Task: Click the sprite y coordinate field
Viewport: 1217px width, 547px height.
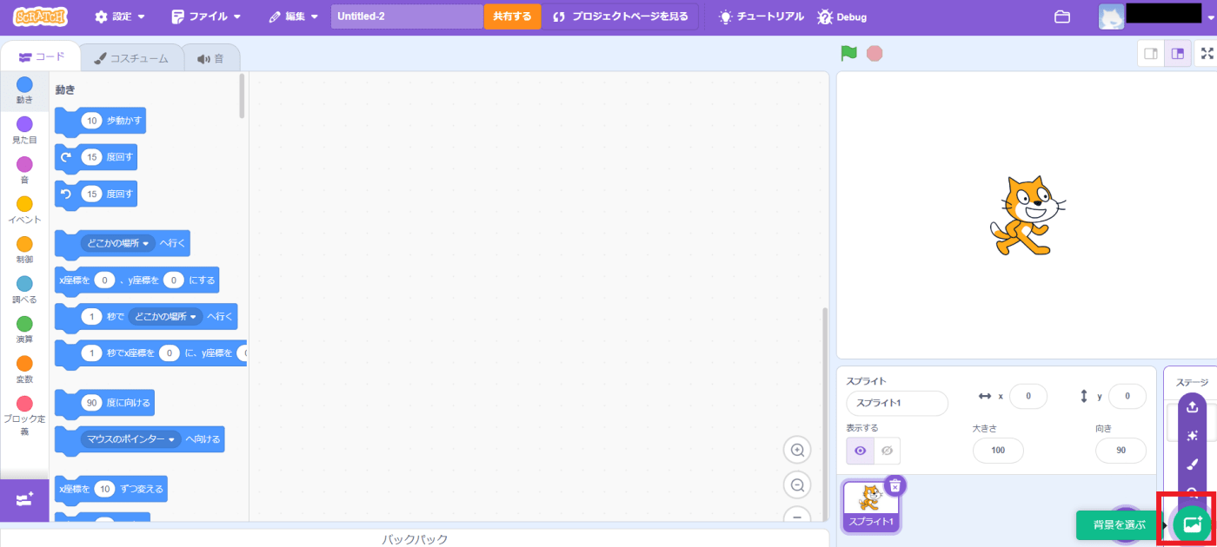Action: click(1127, 396)
